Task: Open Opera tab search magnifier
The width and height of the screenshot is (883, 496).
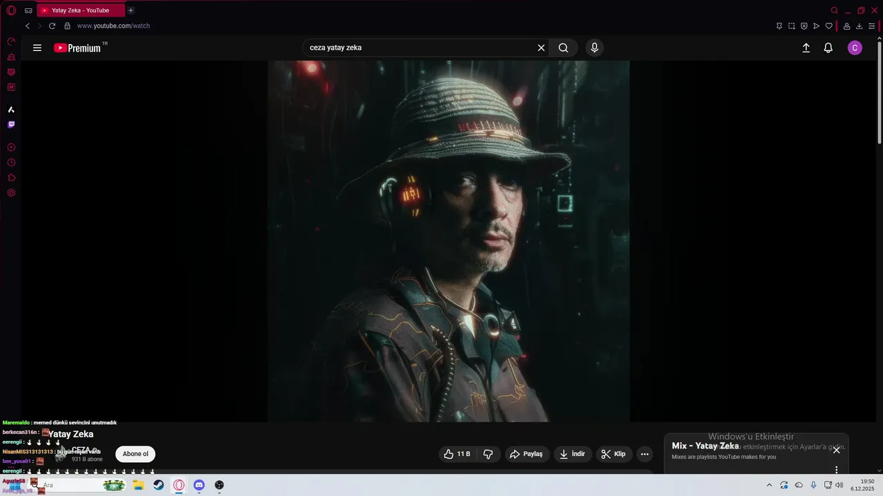Action: tap(834, 10)
